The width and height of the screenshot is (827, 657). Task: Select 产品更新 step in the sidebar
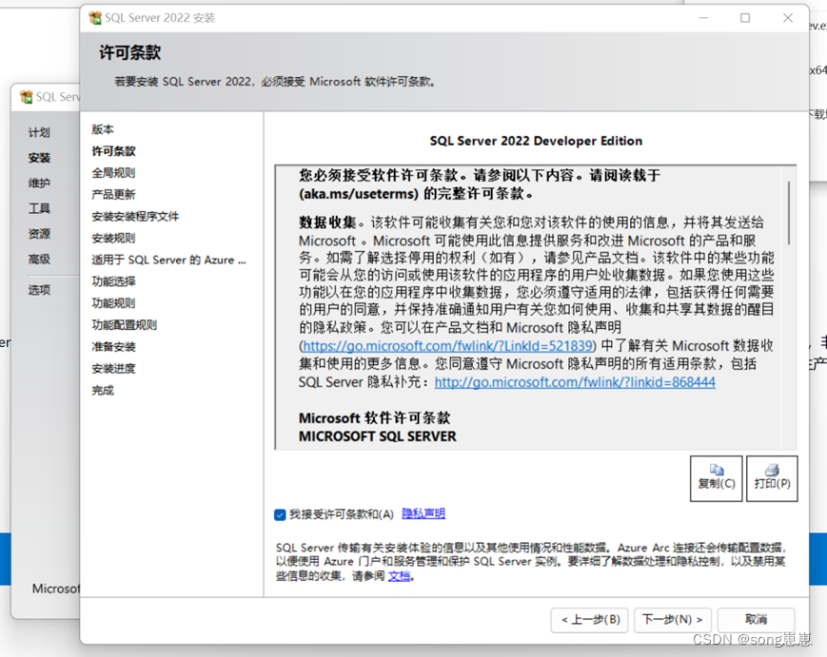pos(114,194)
